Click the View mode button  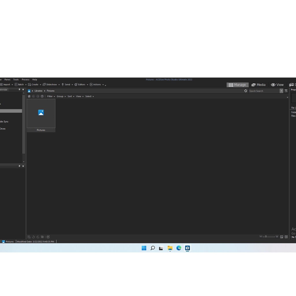(277, 84)
